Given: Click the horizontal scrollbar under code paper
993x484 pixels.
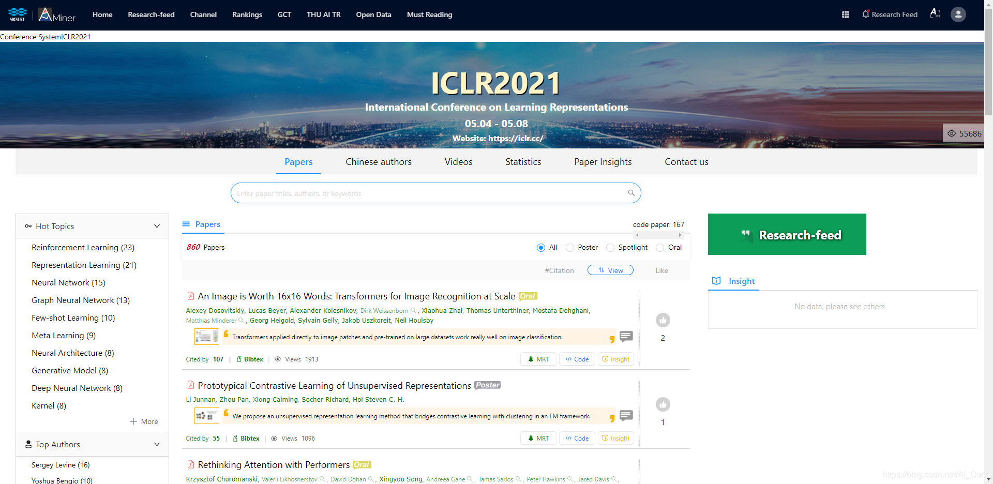Looking at the screenshot, I should click(658, 235).
